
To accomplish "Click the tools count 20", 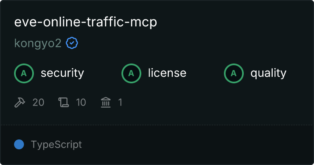I will point(38,102).
